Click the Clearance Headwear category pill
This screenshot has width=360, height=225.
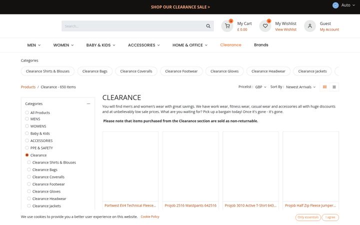pyautogui.click(x=268, y=71)
